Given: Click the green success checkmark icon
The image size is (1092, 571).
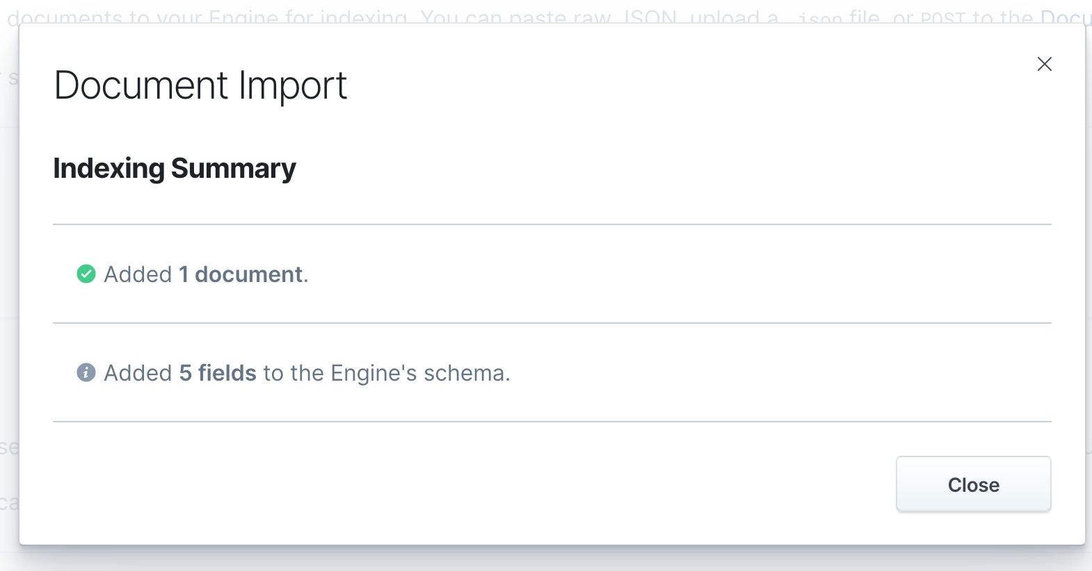Looking at the screenshot, I should [x=86, y=274].
